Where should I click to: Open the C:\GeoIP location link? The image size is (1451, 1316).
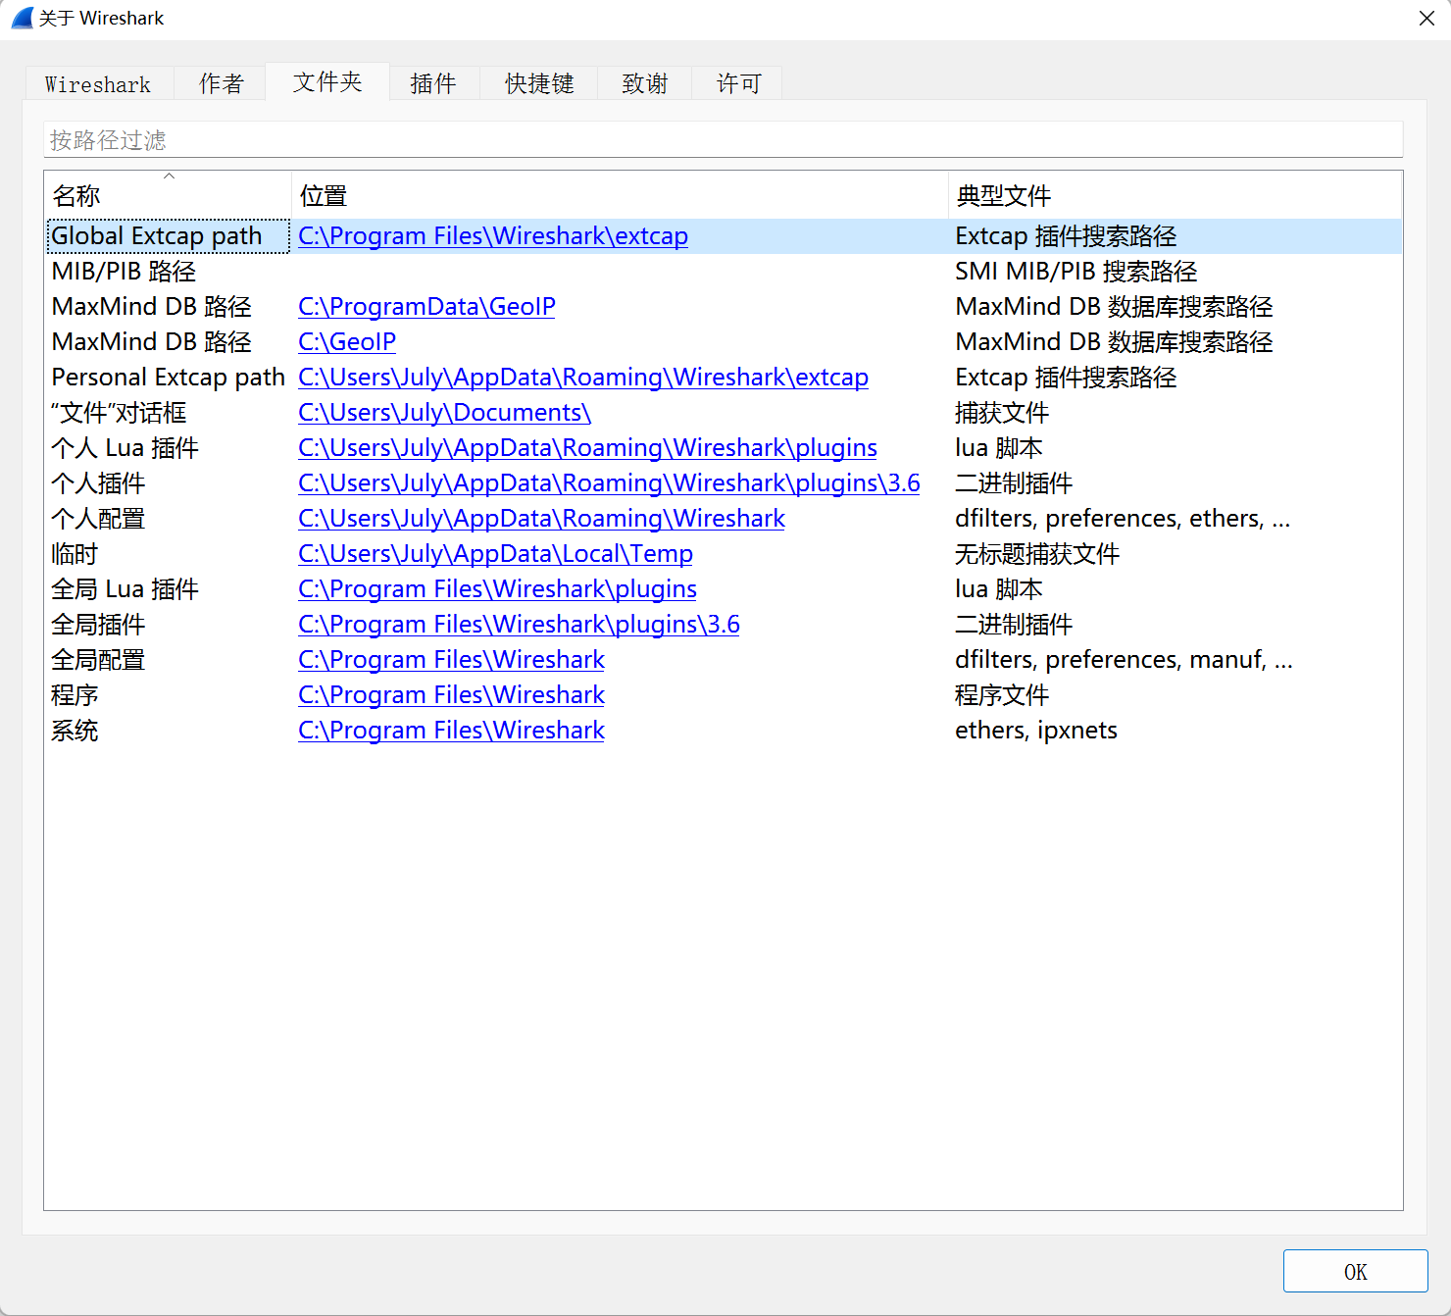(346, 341)
